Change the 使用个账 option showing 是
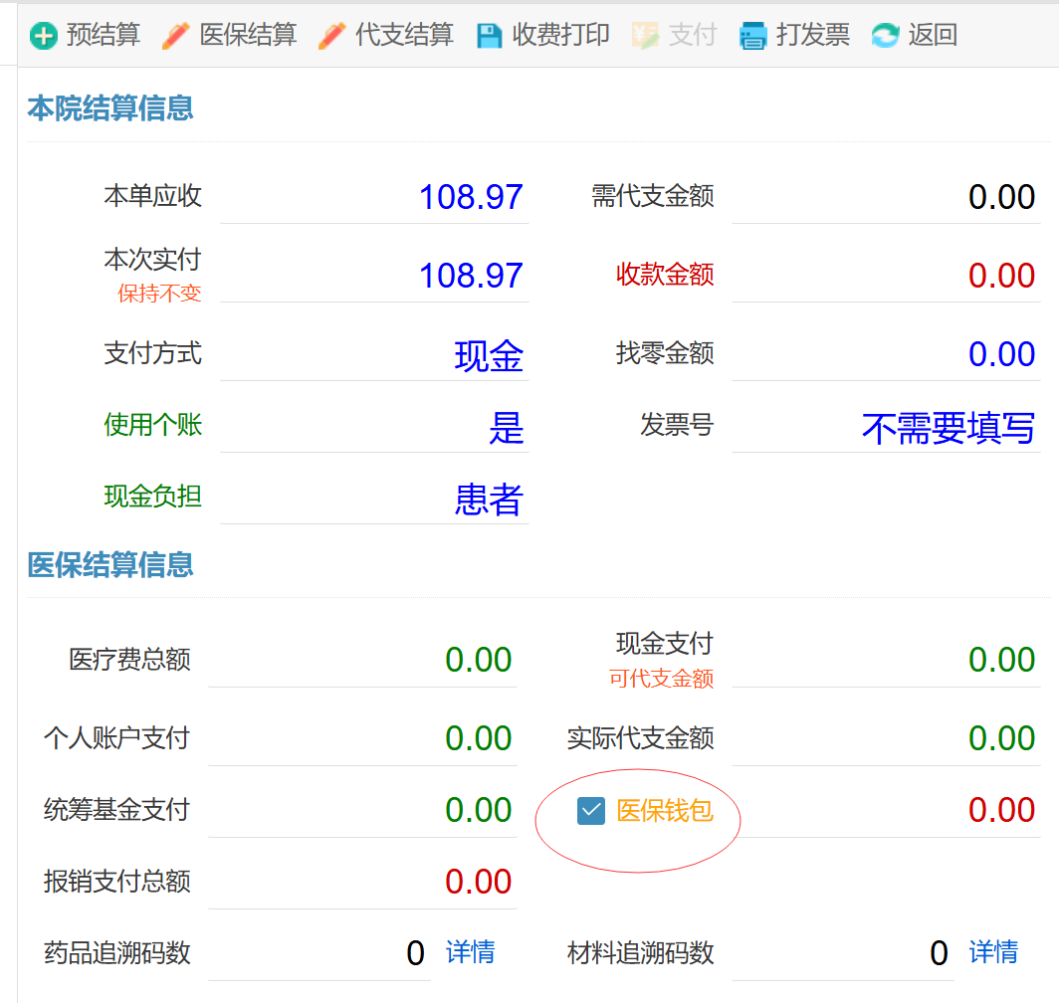 (x=374, y=427)
